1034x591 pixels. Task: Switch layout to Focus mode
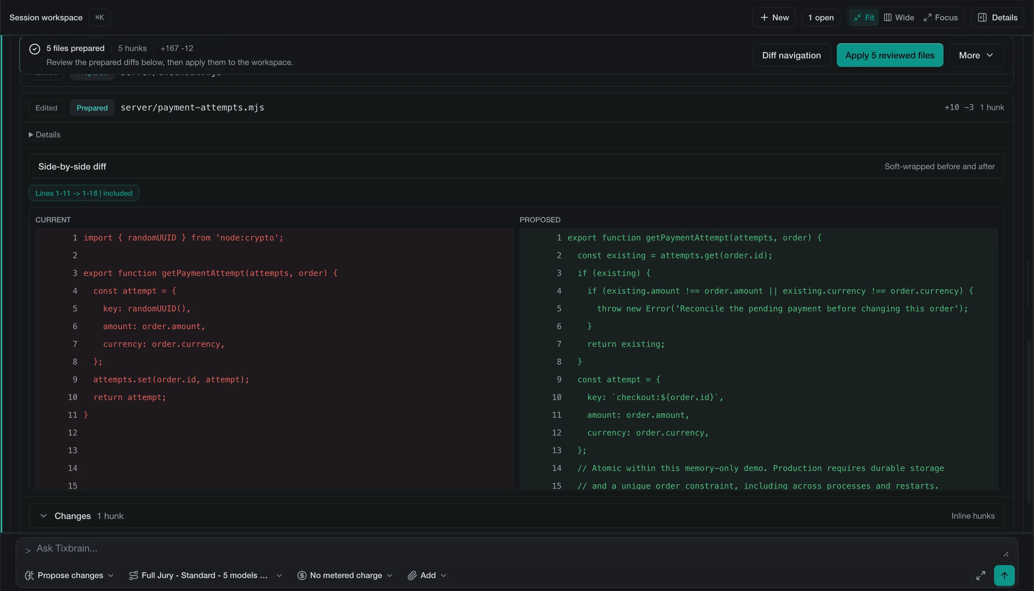click(941, 17)
